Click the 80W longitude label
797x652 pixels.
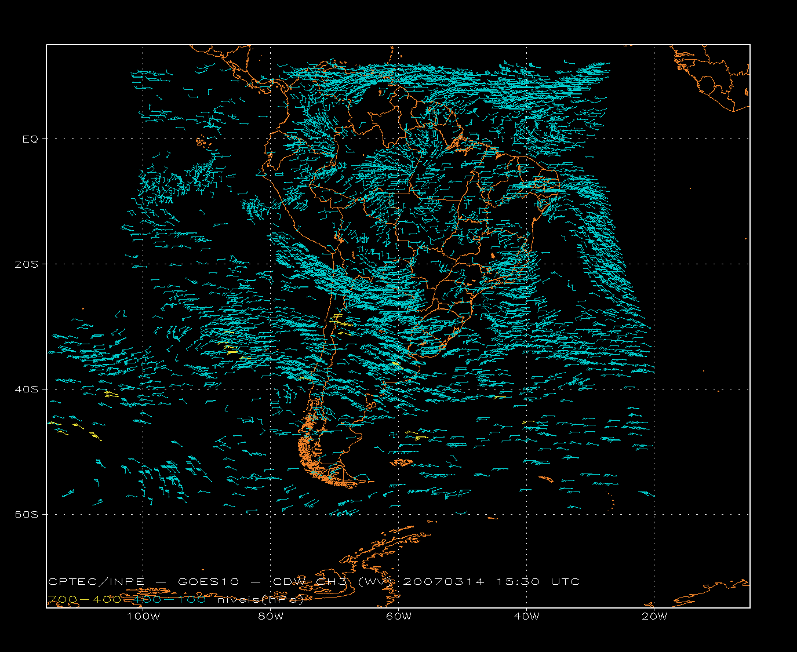(x=271, y=616)
